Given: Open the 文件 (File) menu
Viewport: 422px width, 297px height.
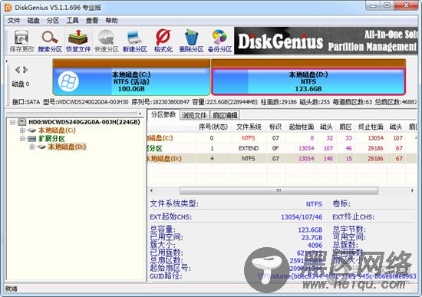Looking at the screenshot, I should click(14, 21).
